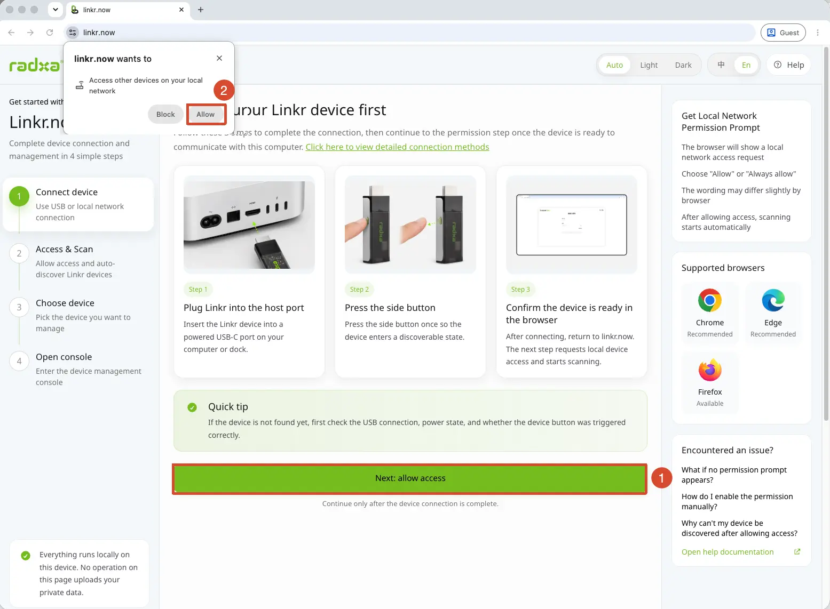Click the browser ready screenshot image
This screenshot has height=609, width=830.
[572, 225]
